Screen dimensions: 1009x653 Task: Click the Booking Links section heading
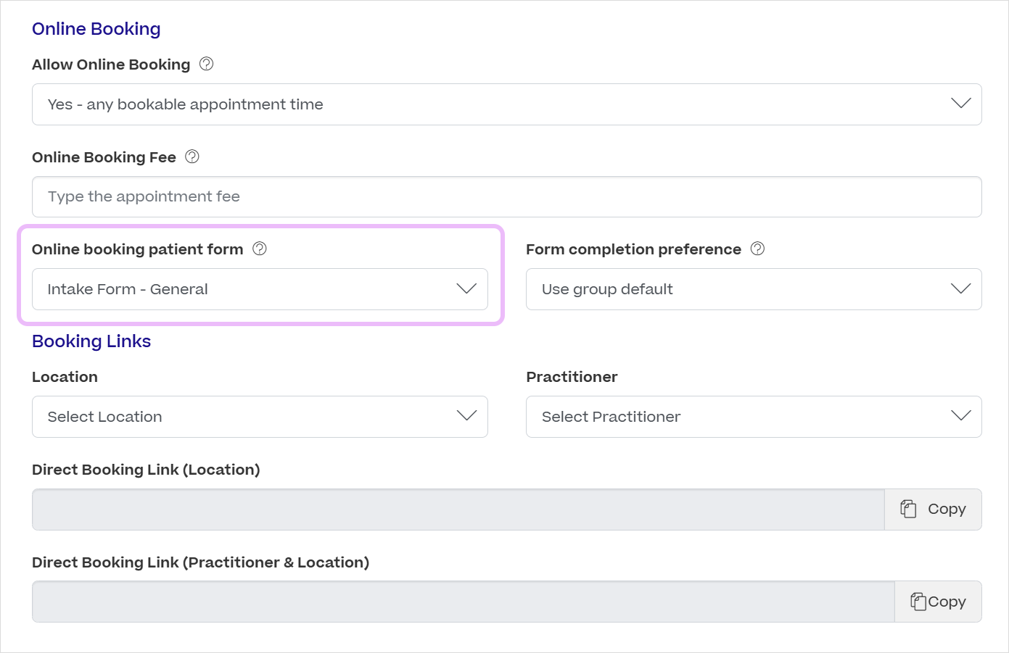pos(91,341)
